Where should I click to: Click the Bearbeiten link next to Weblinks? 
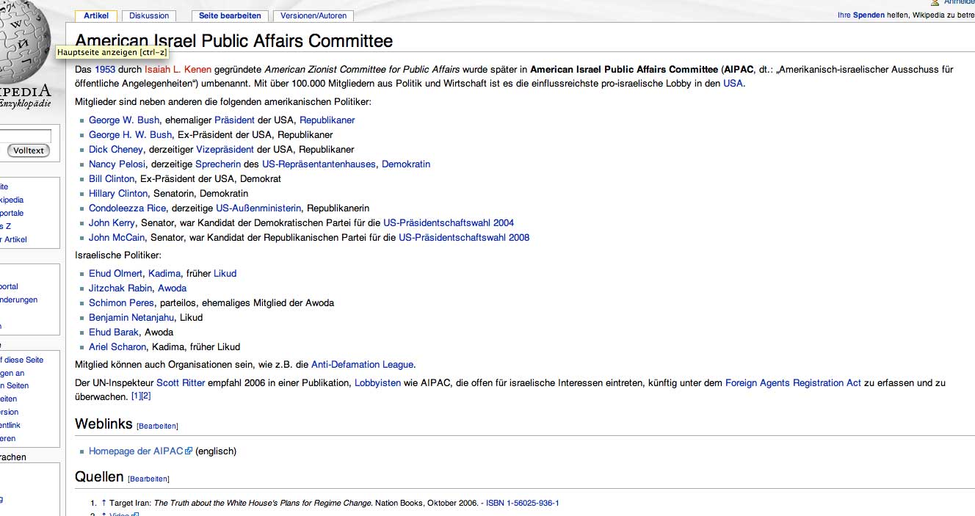pos(157,426)
